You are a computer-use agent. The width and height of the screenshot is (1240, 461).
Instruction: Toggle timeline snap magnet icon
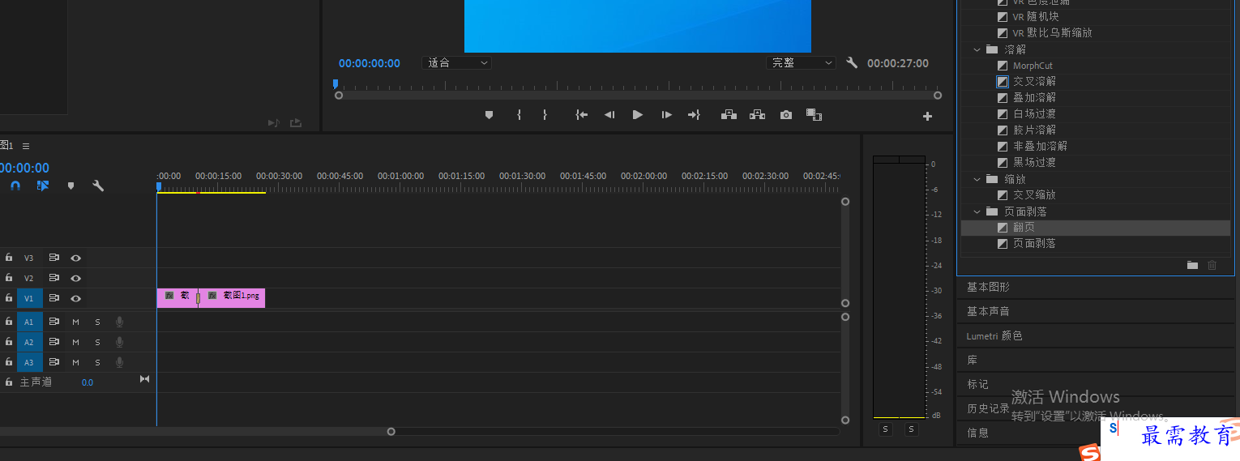click(15, 186)
